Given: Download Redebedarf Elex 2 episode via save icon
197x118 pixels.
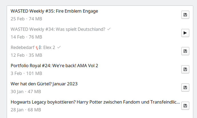Looking at the screenshot, I should [185, 51].
